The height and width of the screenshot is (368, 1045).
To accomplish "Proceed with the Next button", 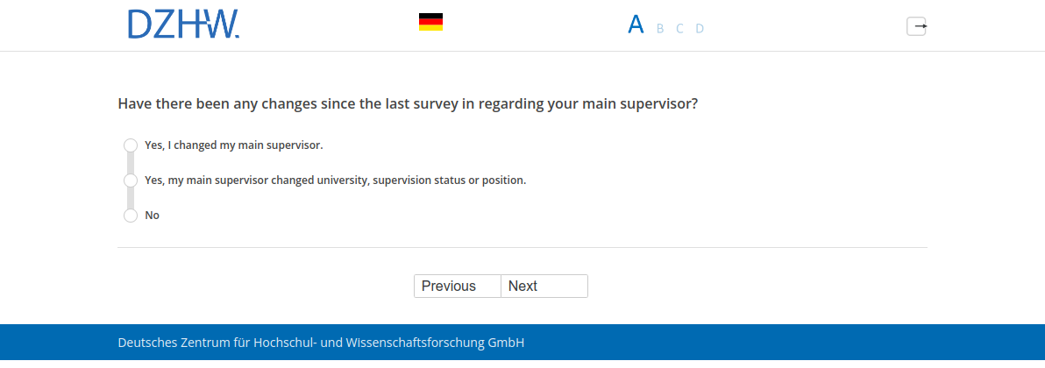I will click(x=544, y=287).
